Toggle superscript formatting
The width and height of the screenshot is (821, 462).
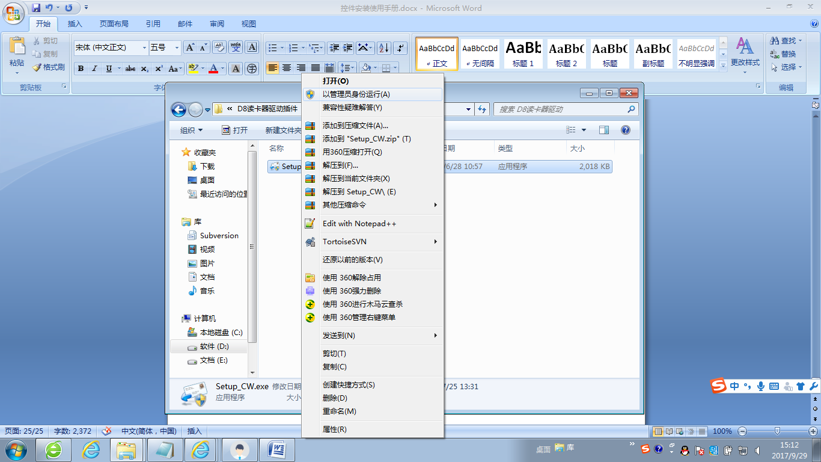click(159, 68)
